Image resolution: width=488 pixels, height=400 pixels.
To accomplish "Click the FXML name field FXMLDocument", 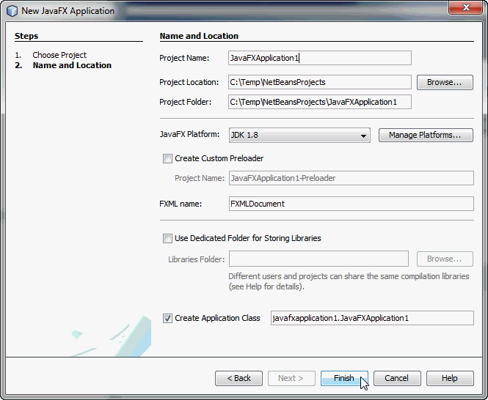I will (352, 204).
